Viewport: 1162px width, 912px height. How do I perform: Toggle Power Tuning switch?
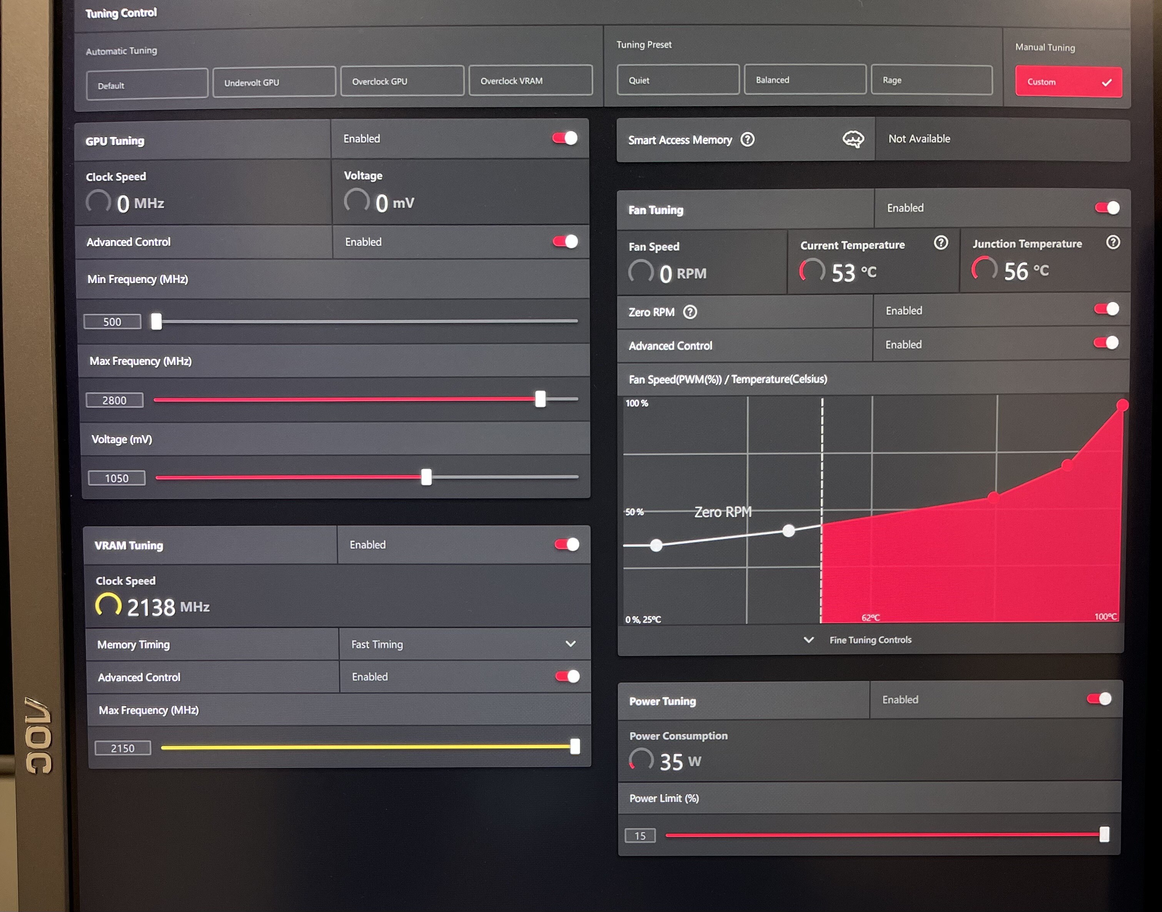click(x=1100, y=699)
